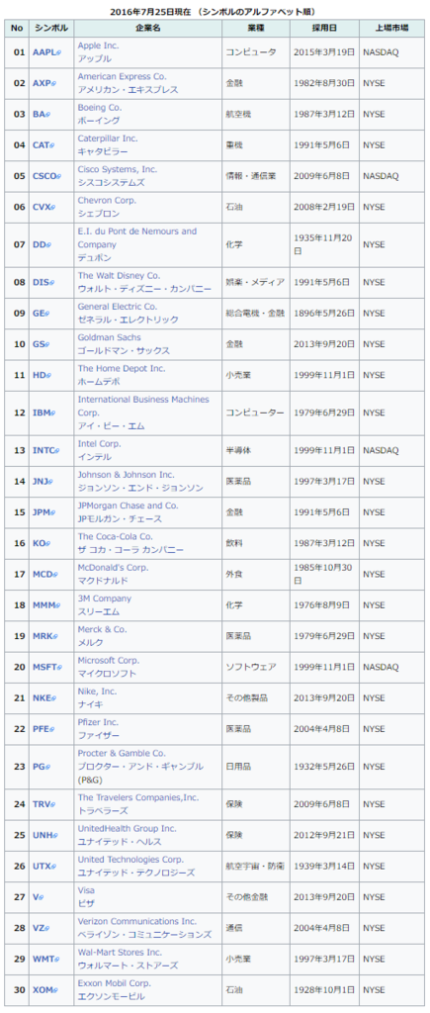Screen dimensions: 430x1013
Task: Click Exxon Mobil Corp. name
Action: coord(114,984)
